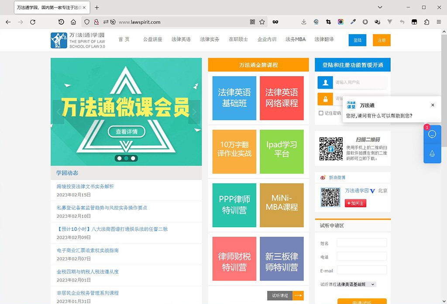Click the tab list chevron near the tab bar
Image resolution: width=447 pixels, height=304 pixels.
point(379,7)
